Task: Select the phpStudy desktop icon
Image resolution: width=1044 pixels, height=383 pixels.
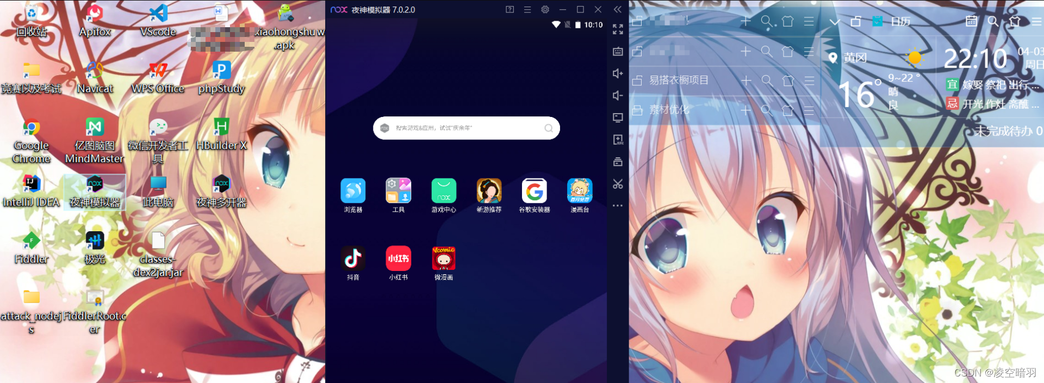Action: [x=221, y=77]
